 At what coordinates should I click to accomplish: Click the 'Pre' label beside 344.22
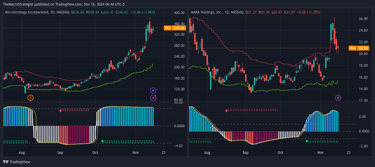click(167, 28)
